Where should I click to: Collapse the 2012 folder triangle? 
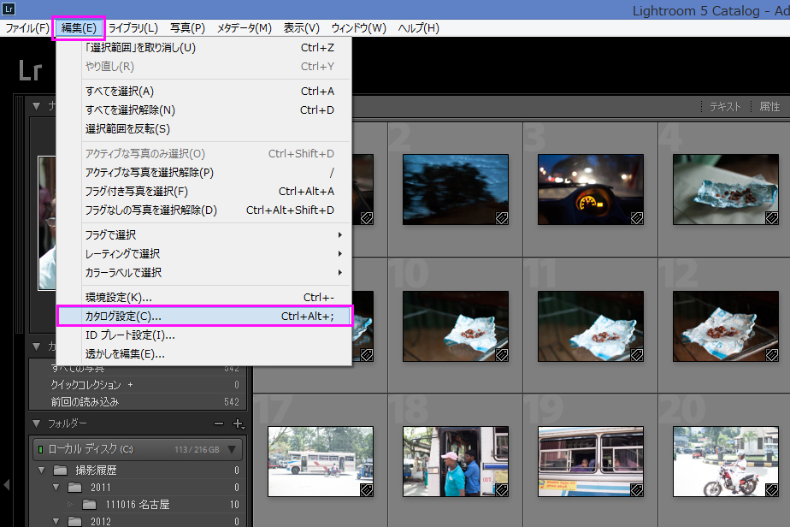click(x=56, y=522)
